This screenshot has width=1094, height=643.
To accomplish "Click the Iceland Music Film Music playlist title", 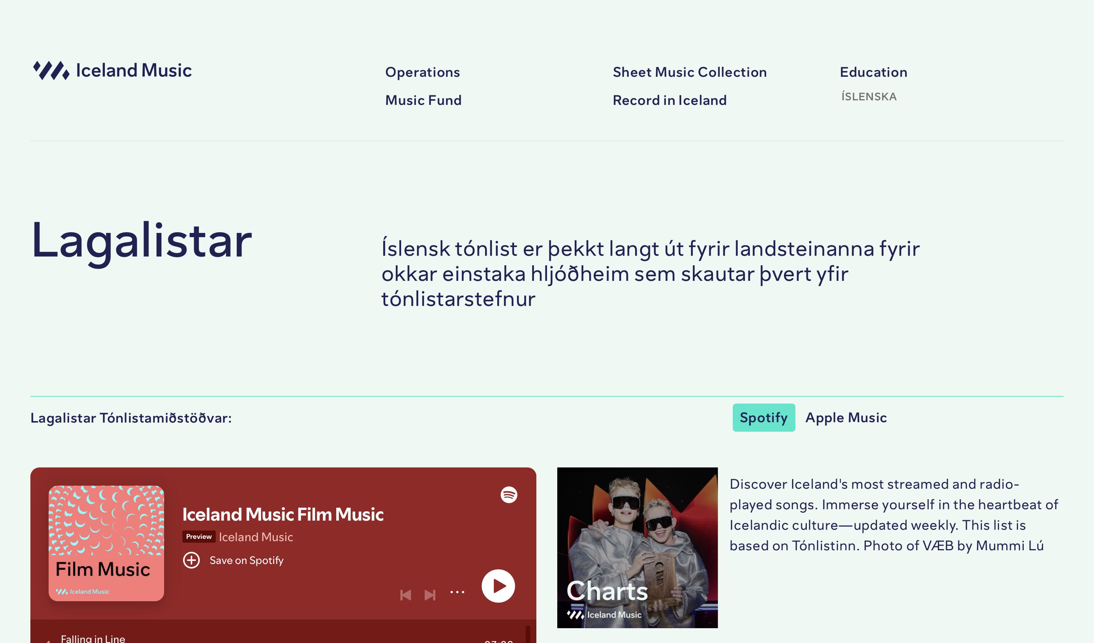I will pos(283,515).
